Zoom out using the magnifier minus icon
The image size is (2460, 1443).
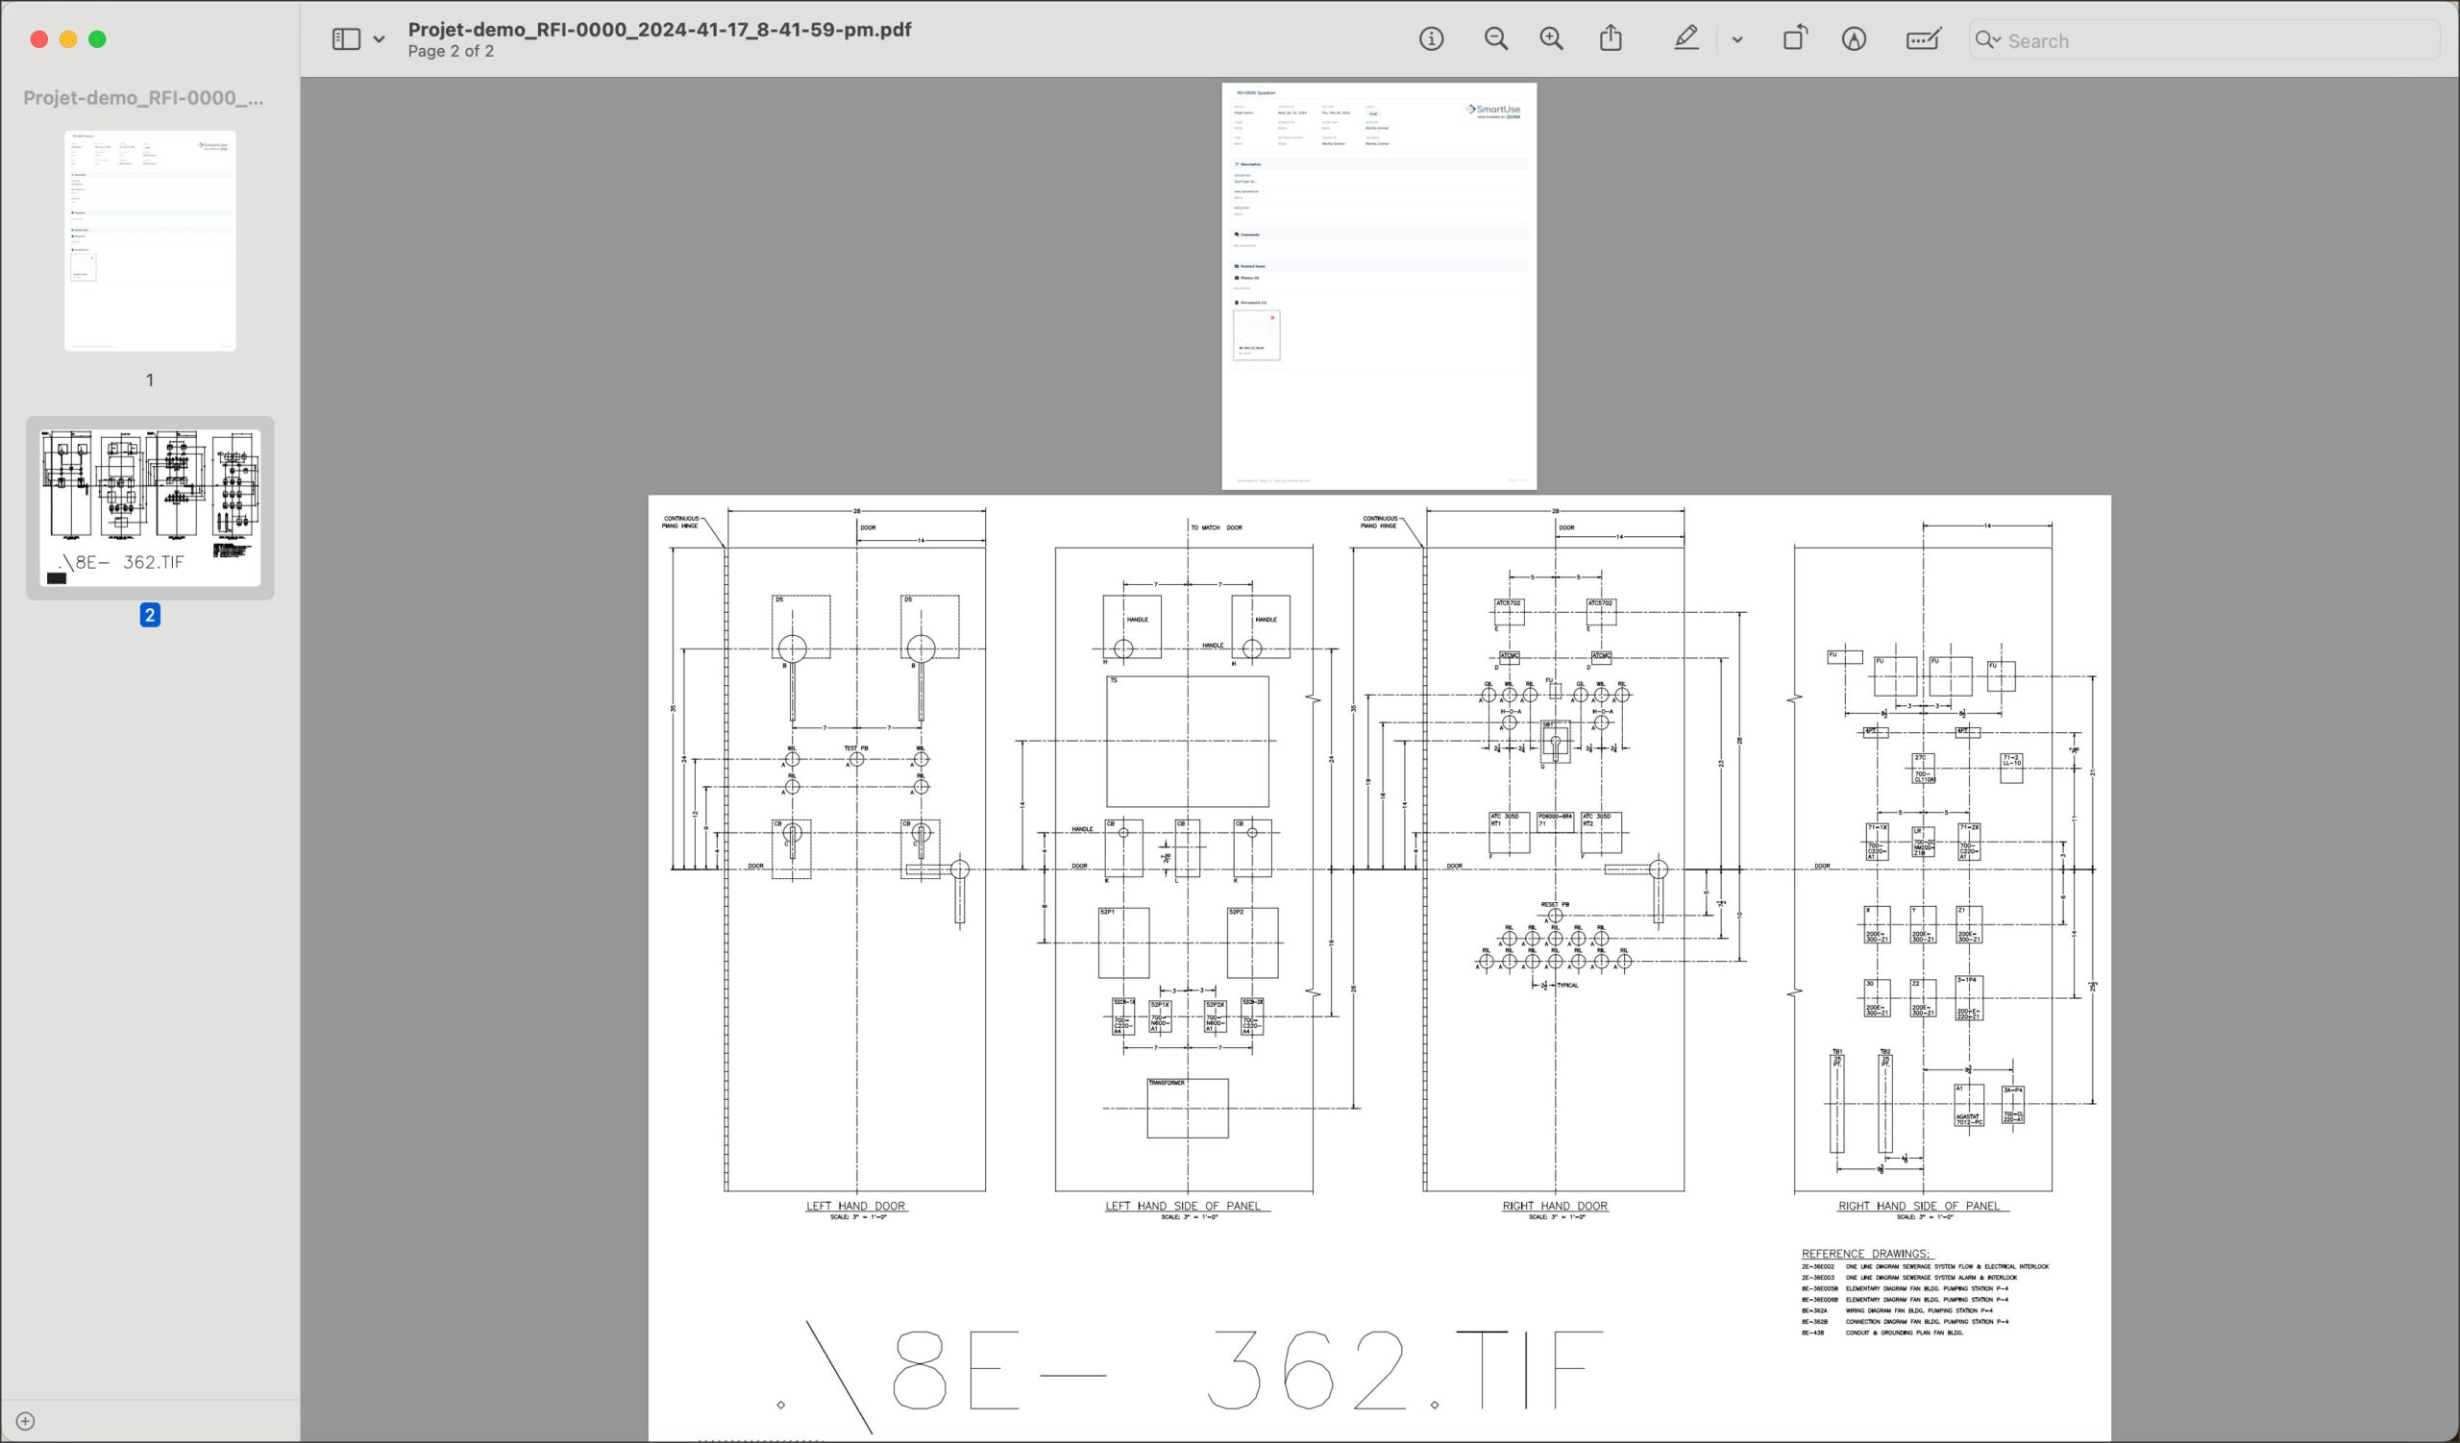(x=1496, y=39)
